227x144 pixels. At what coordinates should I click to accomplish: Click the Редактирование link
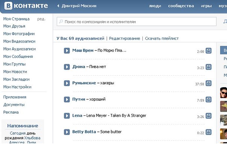point(124,38)
